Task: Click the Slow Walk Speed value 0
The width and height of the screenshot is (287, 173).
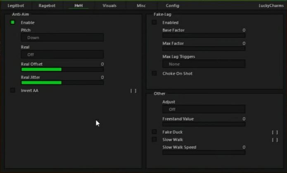Action: coord(244,147)
